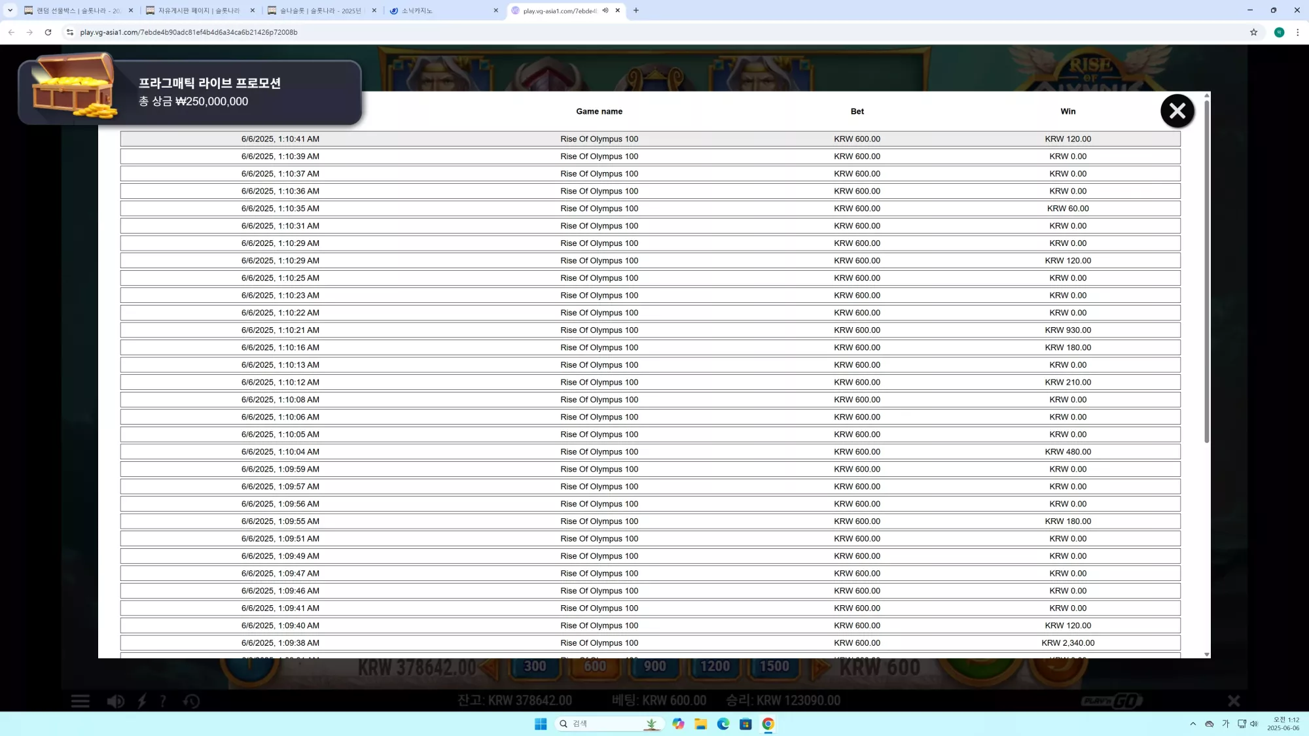1309x736 pixels.
Task: Select the 1:09:59 AM timestamp
Action: (x=280, y=470)
